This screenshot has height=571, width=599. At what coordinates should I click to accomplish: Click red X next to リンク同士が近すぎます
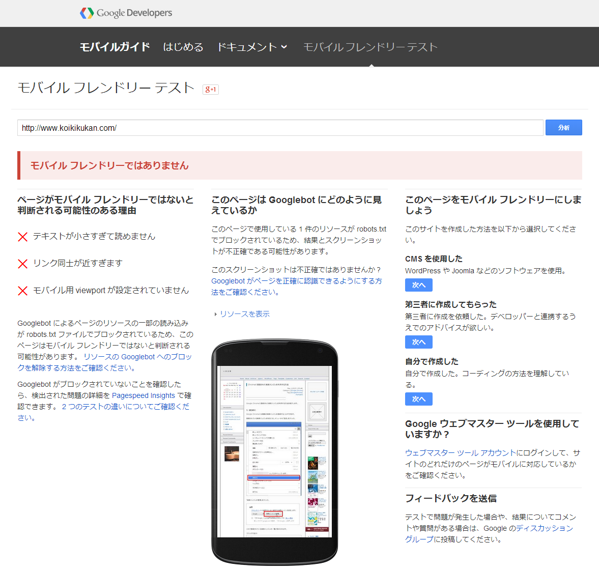22,264
